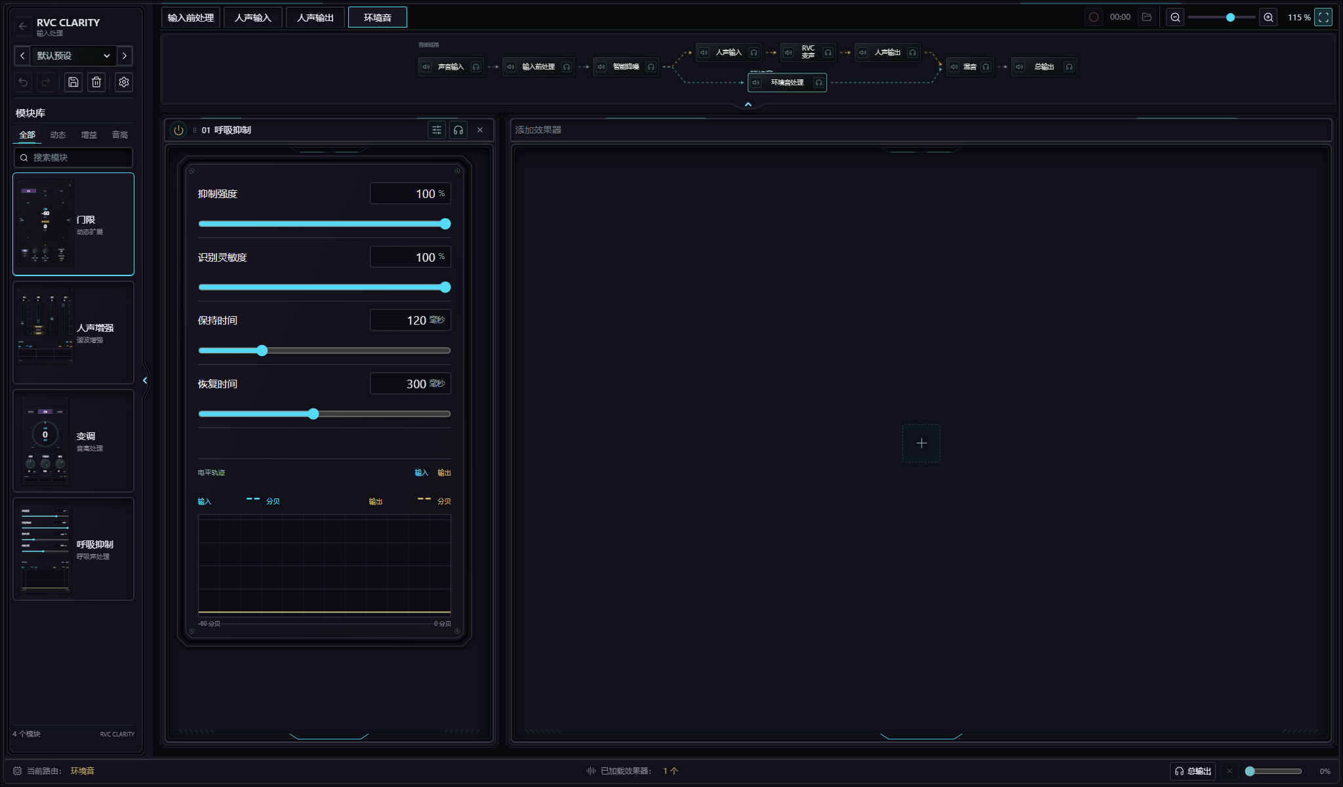Monitor the 智能降噪 node via headphone icon
Image resolution: width=1343 pixels, height=787 pixels.
pyautogui.click(x=651, y=67)
